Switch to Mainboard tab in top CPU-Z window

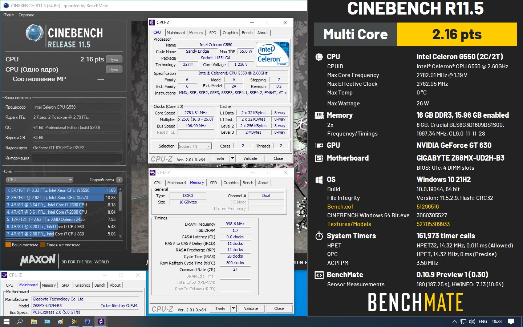(x=176, y=33)
